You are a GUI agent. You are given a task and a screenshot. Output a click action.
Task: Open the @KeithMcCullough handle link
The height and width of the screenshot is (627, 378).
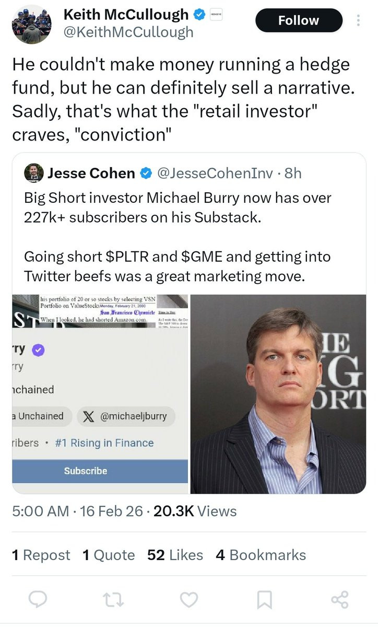point(128,32)
